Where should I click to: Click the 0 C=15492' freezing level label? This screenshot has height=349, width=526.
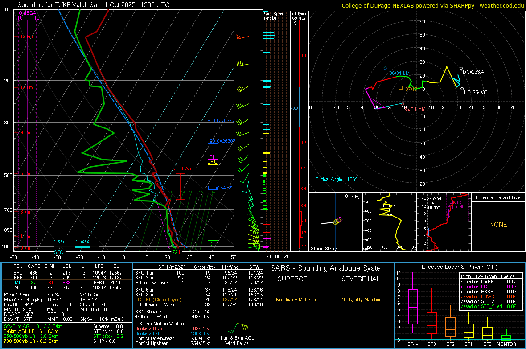[x=220, y=188]
